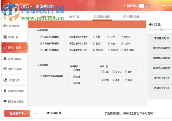Open 游戏任务 in the sidebar
This screenshot has height=121, width=172.
tap(14, 37)
